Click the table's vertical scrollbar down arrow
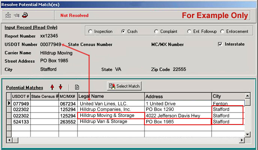This screenshot has width=258, height=150. [x=247, y=134]
